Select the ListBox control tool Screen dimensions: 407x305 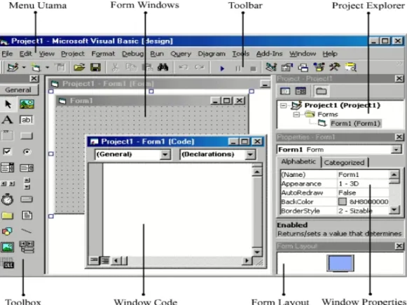pos(27,168)
